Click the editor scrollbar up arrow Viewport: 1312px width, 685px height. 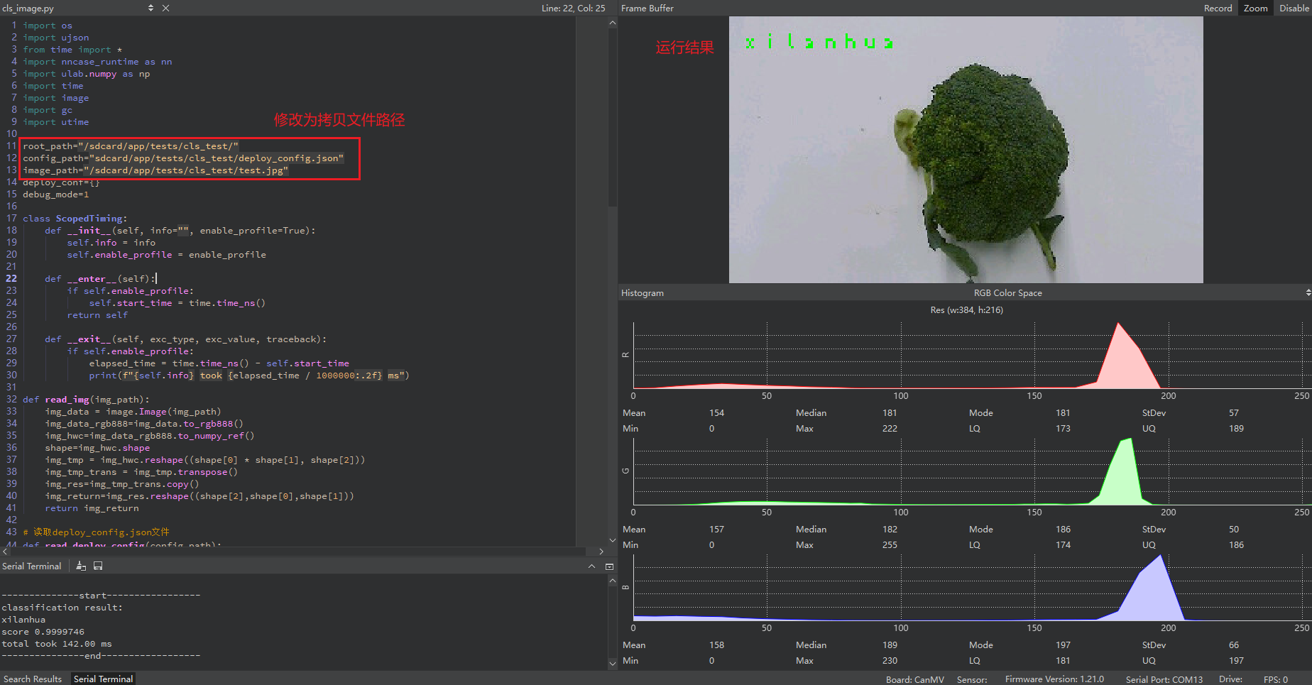tap(613, 23)
